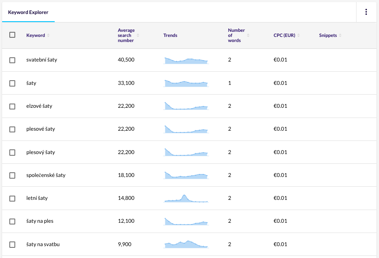Click the keyword text plesový šaty
Image resolution: width=379 pixels, height=258 pixels.
point(41,152)
